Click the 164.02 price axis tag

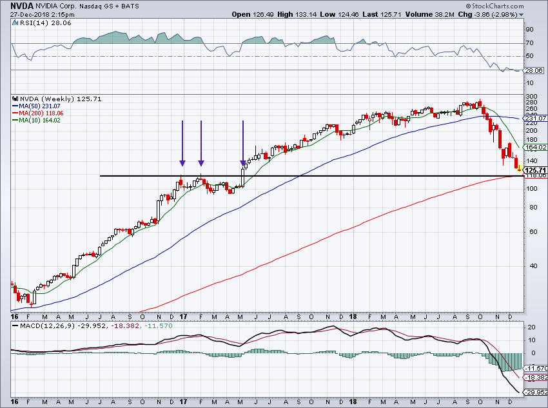[535, 148]
